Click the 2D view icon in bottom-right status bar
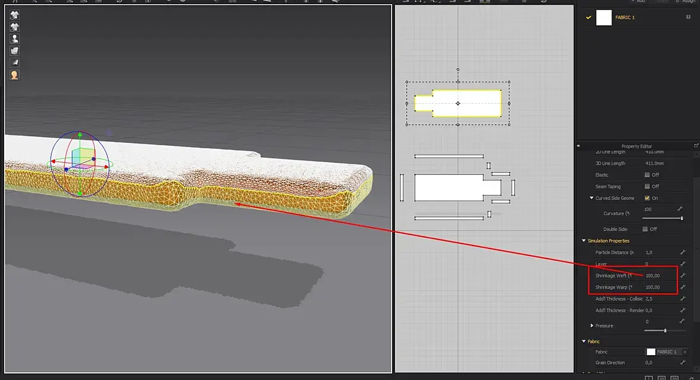 tap(674, 378)
